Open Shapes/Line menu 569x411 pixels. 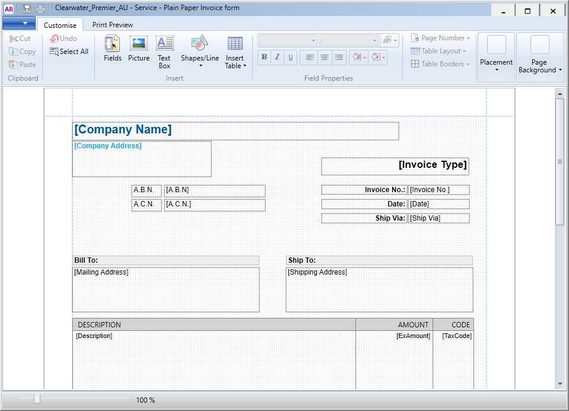click(200, 52)
